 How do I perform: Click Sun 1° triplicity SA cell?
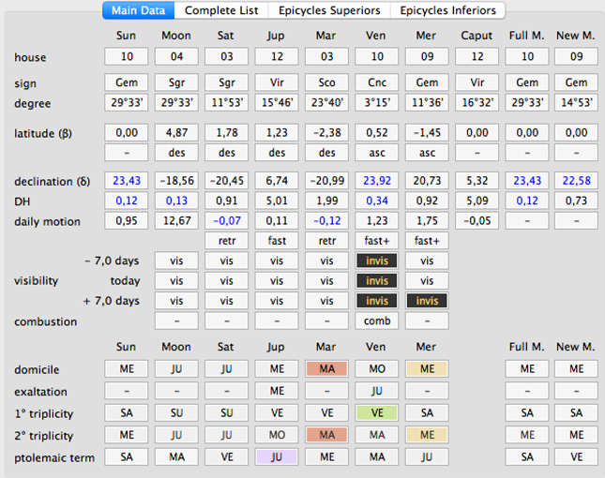click(127, 412)
